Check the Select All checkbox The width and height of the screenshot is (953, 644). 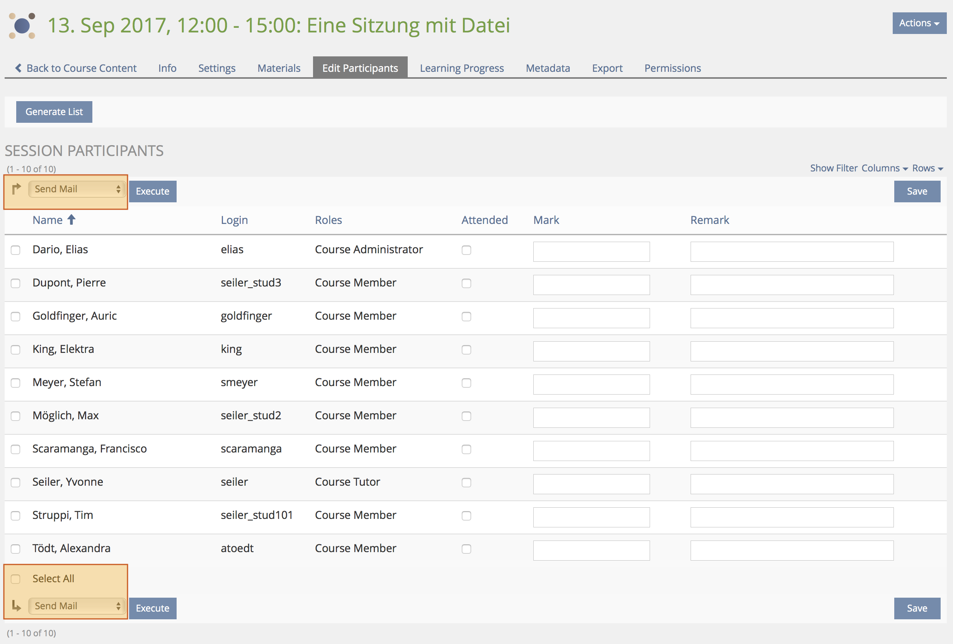(15, 579)
